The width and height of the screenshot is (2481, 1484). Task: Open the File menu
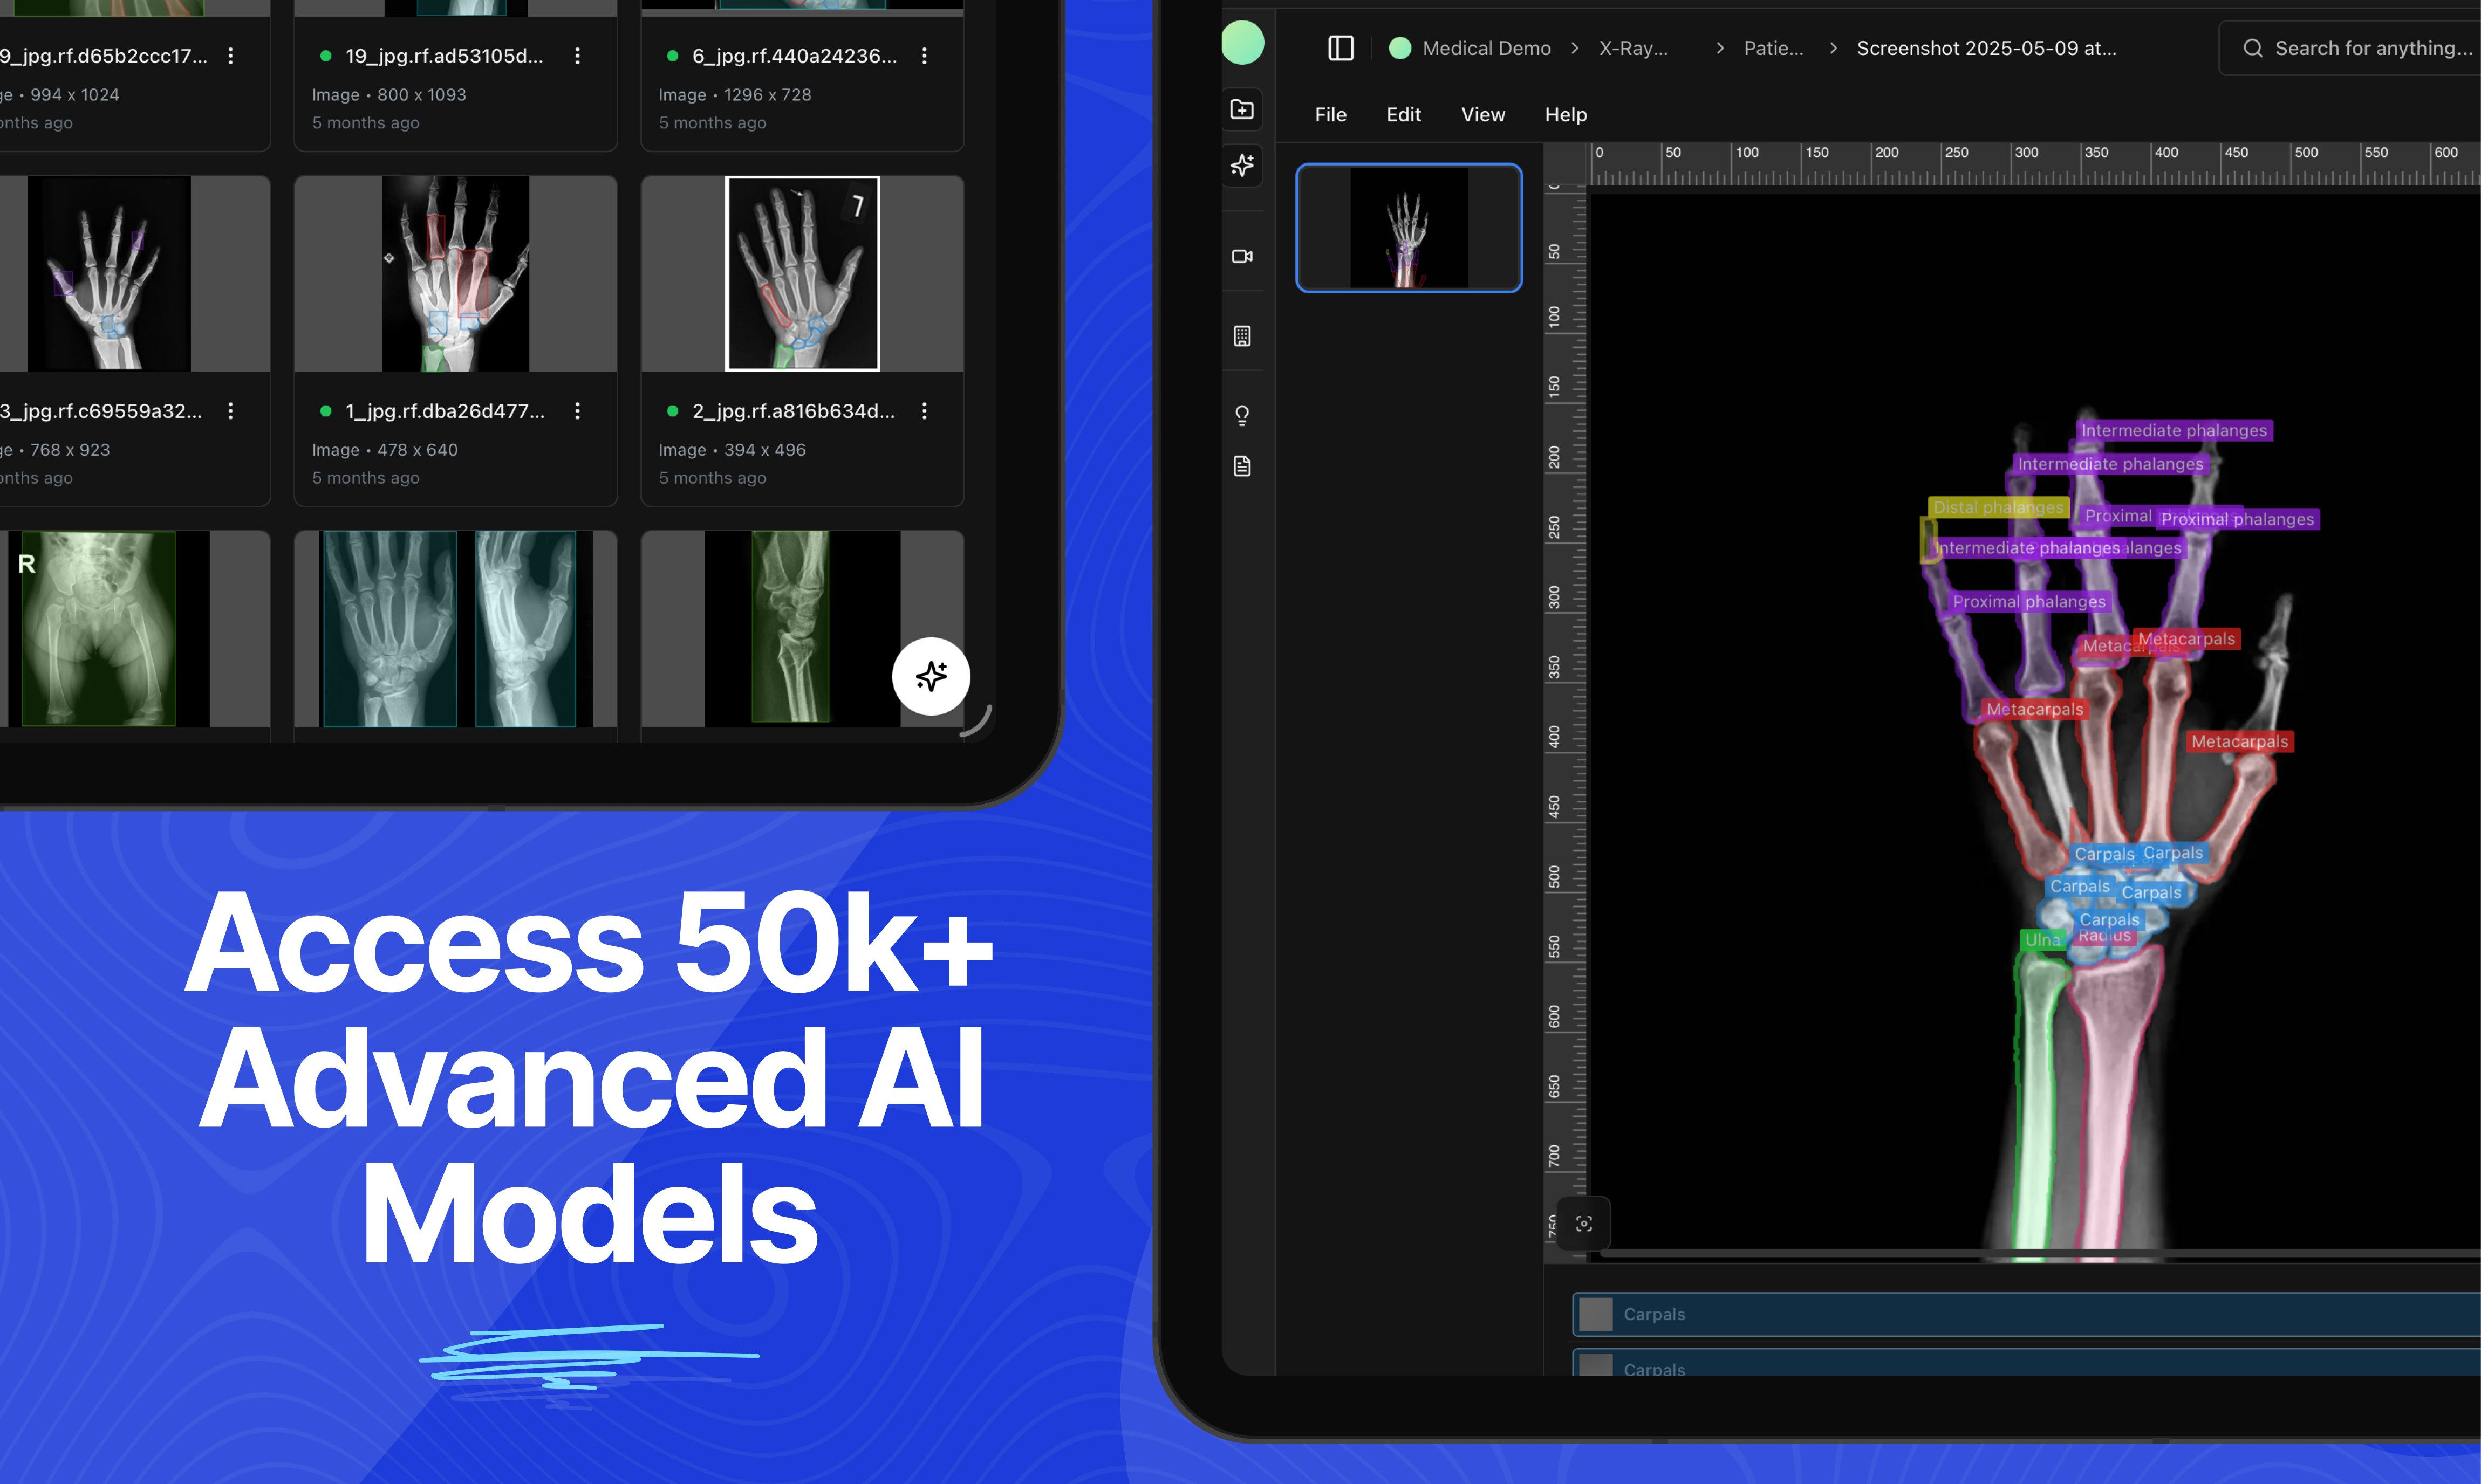click(1330, 115)
